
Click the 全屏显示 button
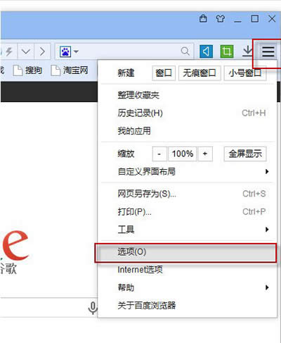click(245, 154)
